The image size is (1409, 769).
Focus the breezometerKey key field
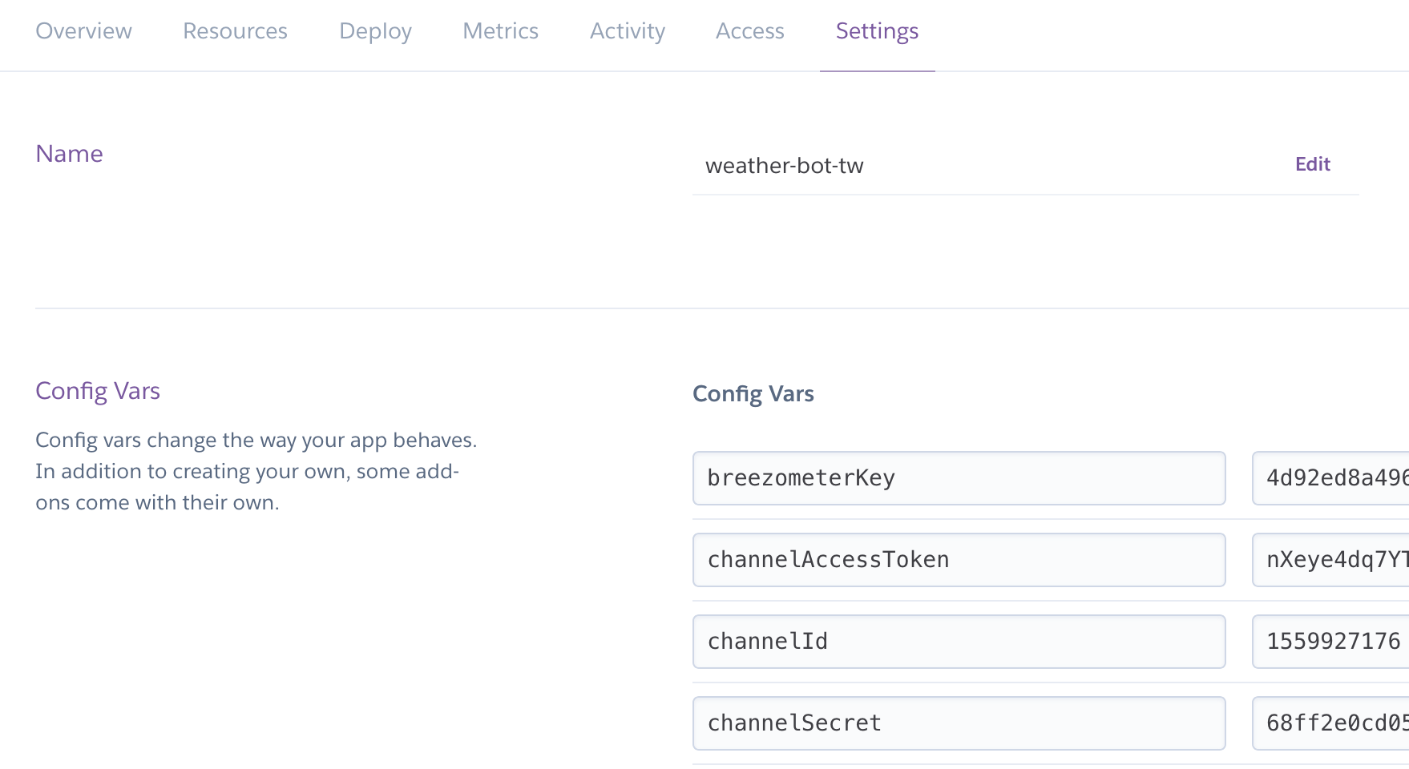[959, 478]
